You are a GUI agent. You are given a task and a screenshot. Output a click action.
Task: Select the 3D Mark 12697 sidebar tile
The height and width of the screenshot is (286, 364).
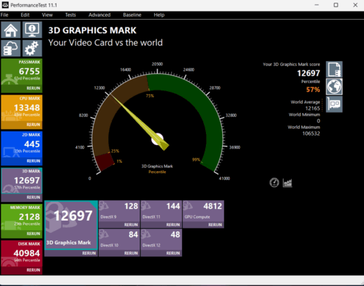[22, 180]
